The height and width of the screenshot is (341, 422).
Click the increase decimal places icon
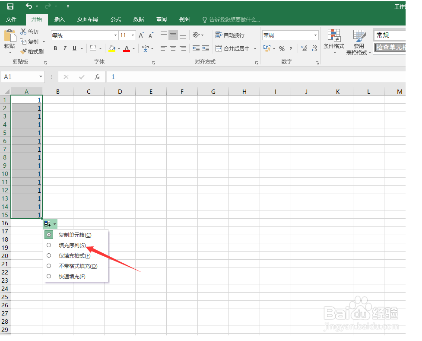point(304,48)
